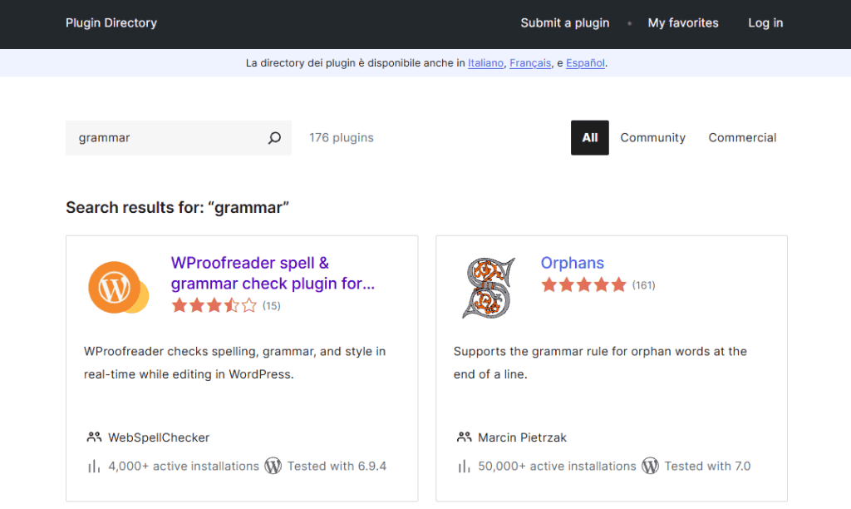Click the Tested with 6.9.4 text
This screenshot has height=509, width=851.
coord(337,466)
